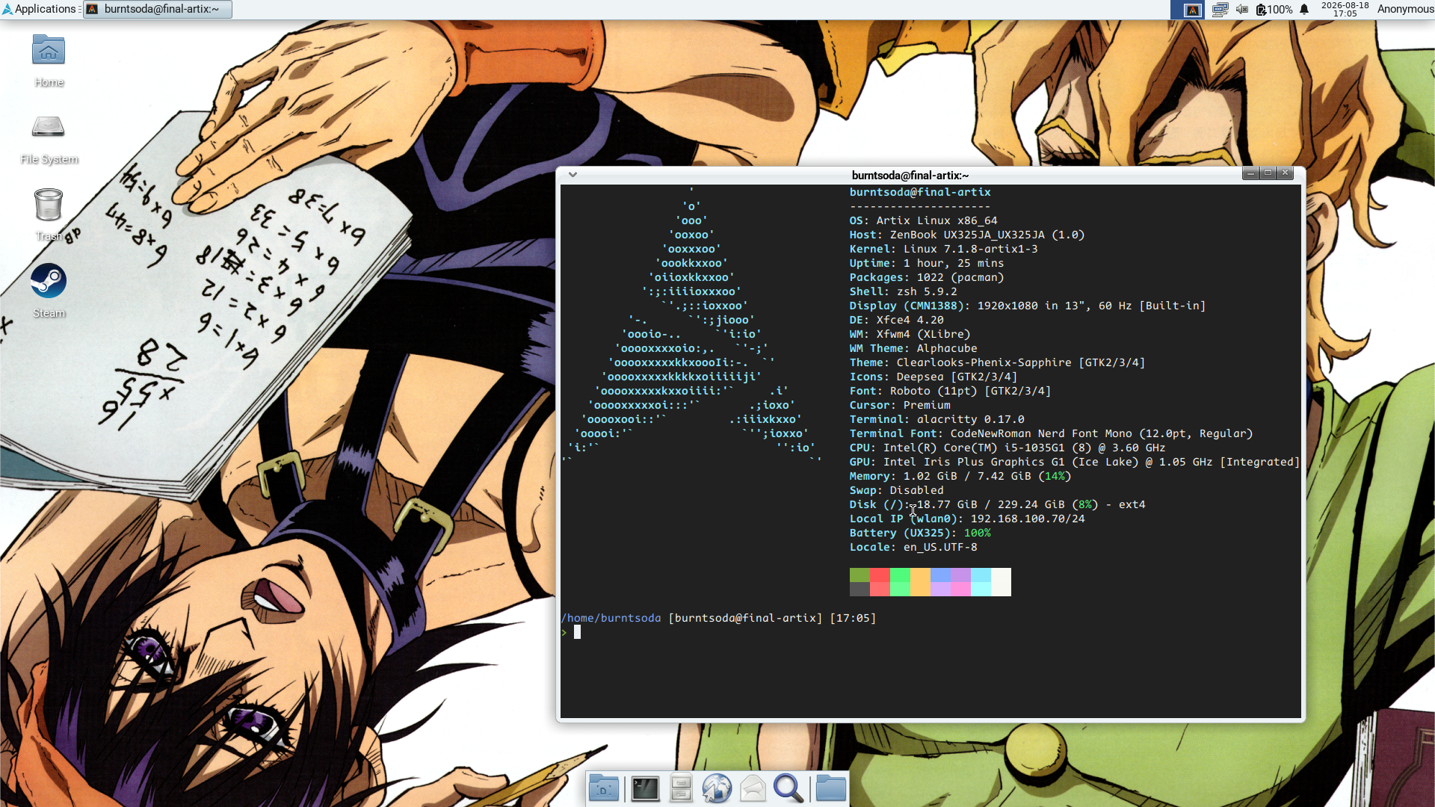Click the muted volume tray icon

pos(1242,10)
